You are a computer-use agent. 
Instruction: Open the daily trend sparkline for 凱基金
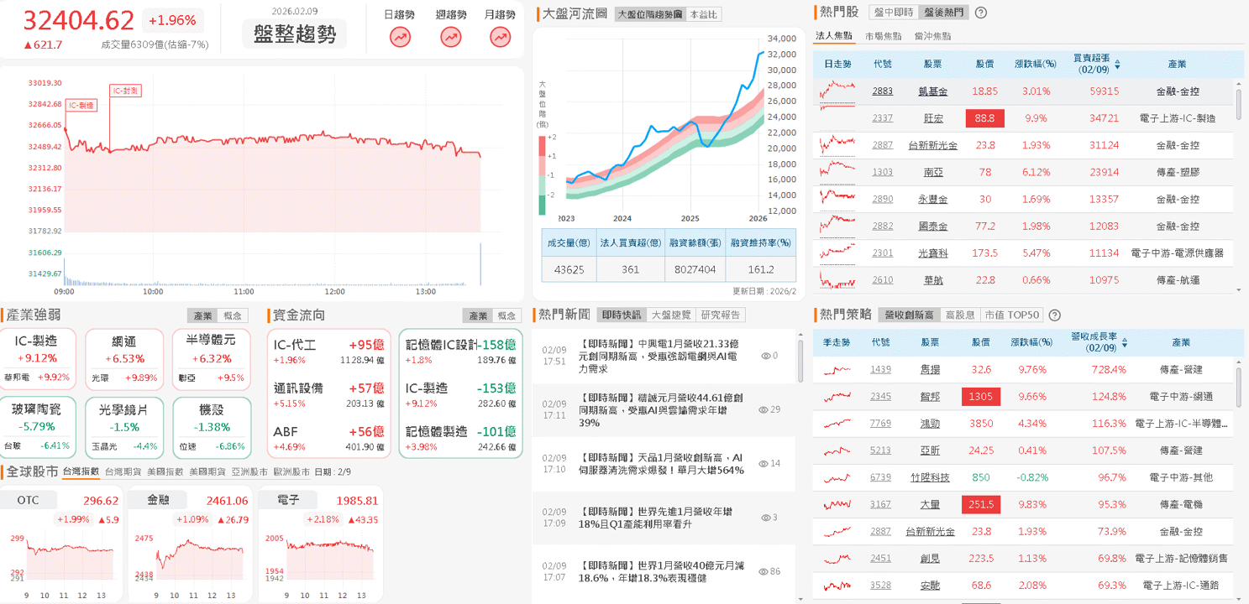[838, 91]
